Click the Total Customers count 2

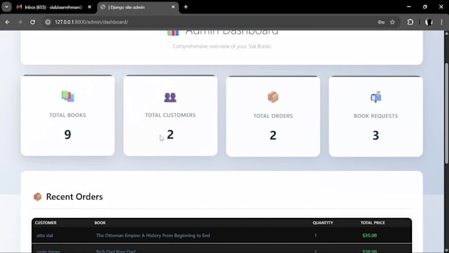tap(170, 134)
